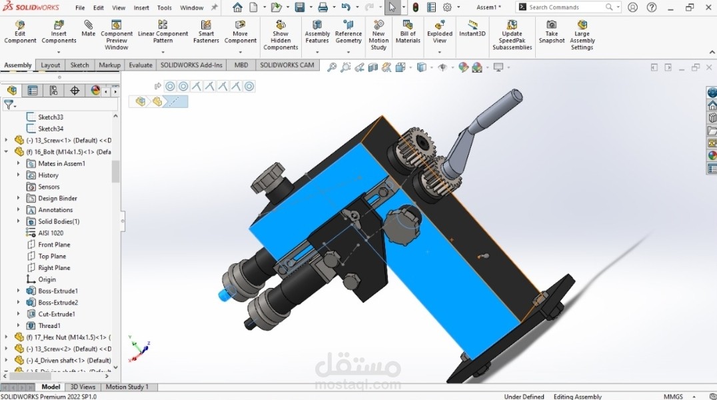Create an Exploded View
Viewport: 717px width, 400px height.
[439, 32]
